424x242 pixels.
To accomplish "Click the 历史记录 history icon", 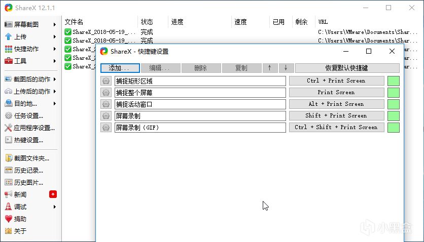I will pos(9,170).
